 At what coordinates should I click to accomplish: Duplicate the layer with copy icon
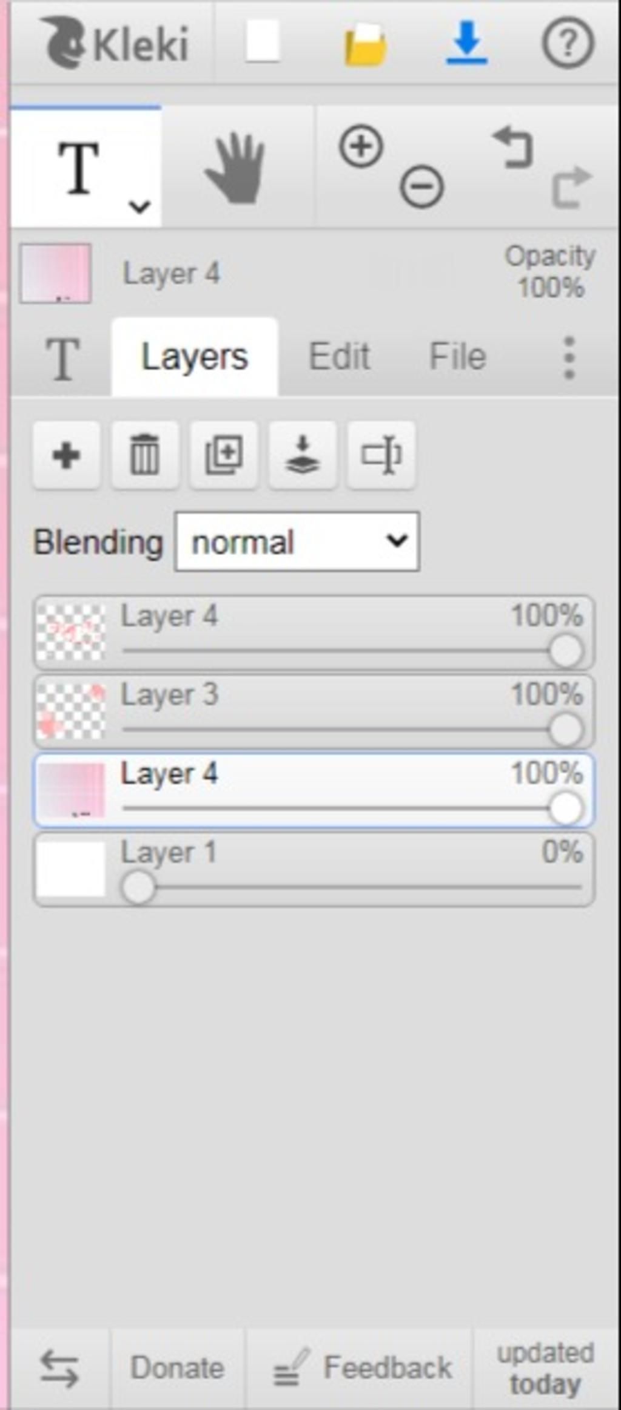224,455
